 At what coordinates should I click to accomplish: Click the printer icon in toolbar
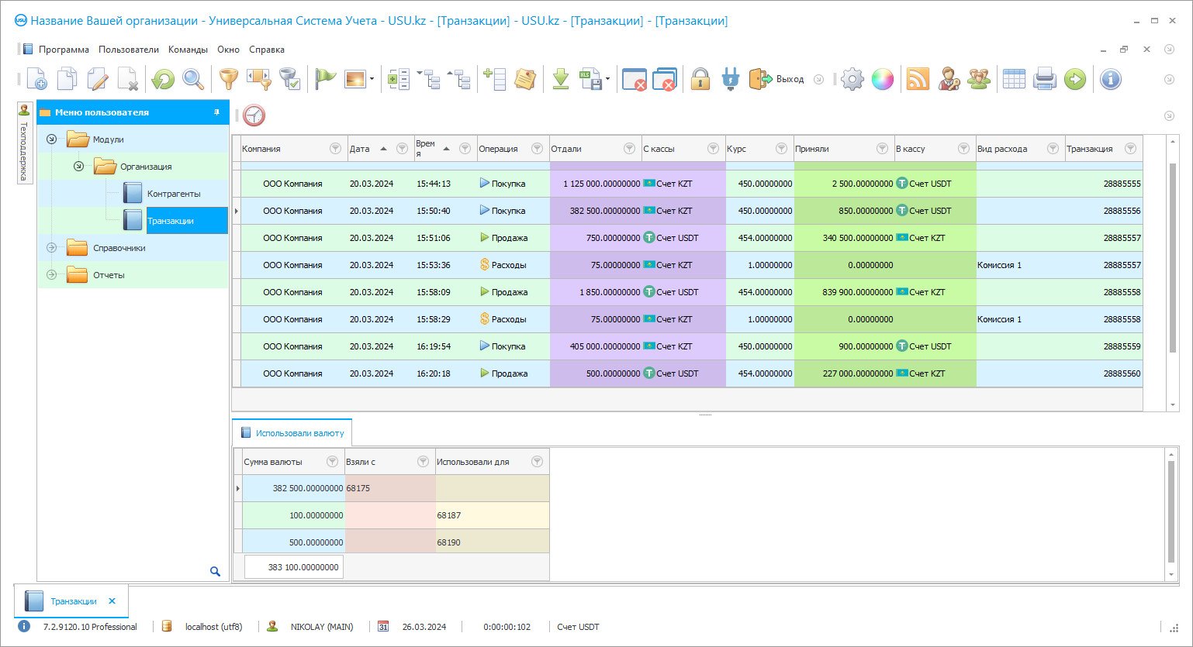1045,79
